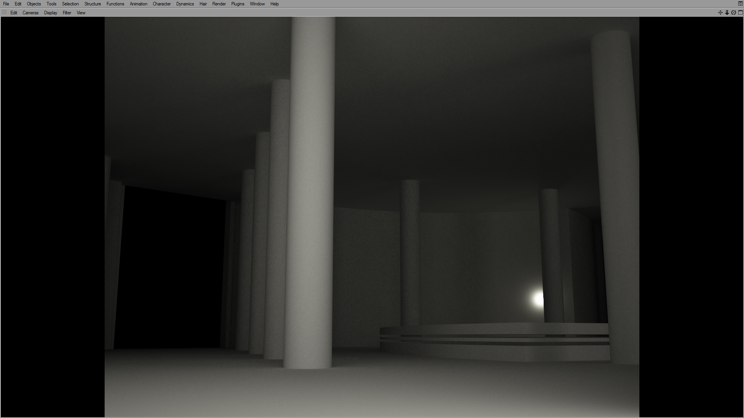Open the Plugins menu
The height and width of the screenshot is (418, 744).
point(238,4)
